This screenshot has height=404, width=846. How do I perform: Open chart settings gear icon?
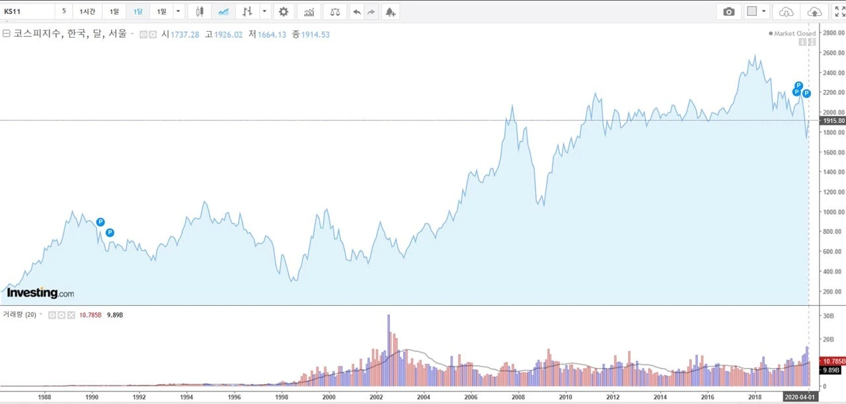tap(284, 11)
